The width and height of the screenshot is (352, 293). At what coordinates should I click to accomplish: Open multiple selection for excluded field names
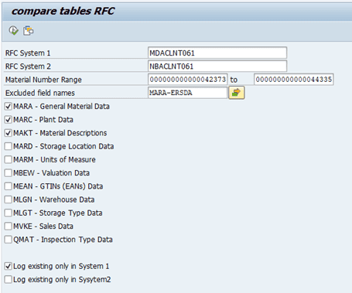[237, 93]
